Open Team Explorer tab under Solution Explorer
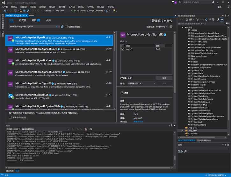 [x=204, y=140]
